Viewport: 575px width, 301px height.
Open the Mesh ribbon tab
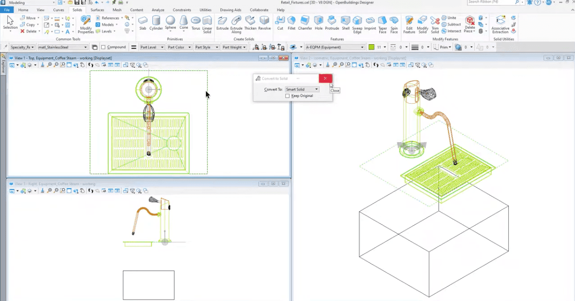pos(117,9)
